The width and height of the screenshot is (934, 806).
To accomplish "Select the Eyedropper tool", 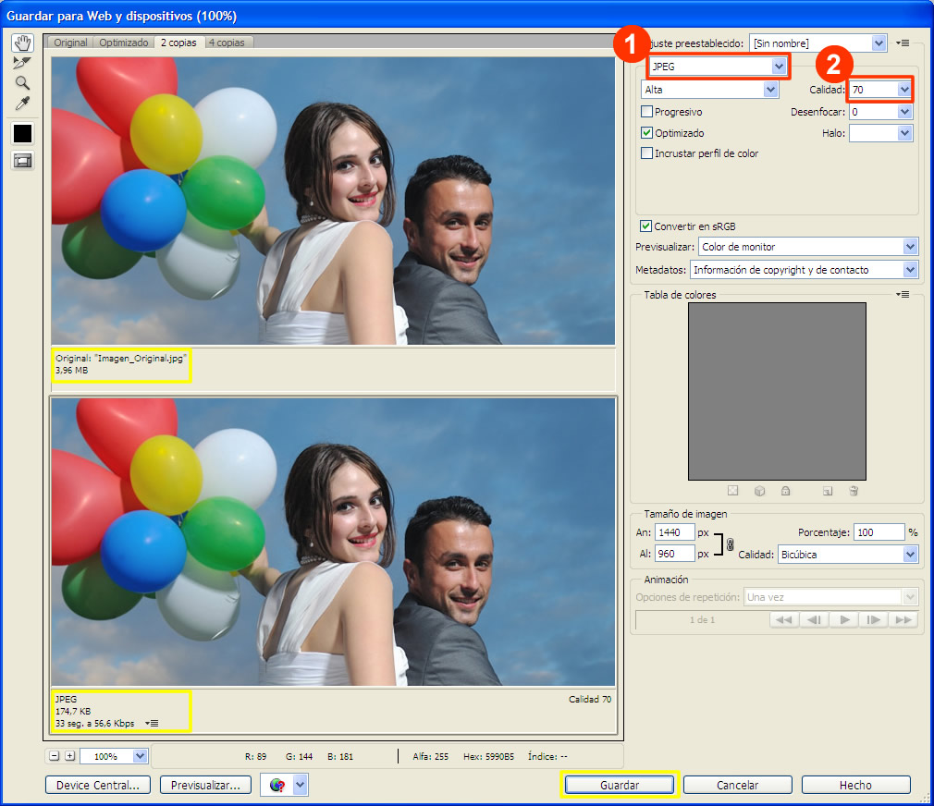I will 22,104.
